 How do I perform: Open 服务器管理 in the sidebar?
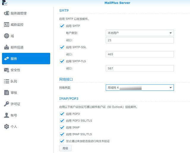click(26, 13)
